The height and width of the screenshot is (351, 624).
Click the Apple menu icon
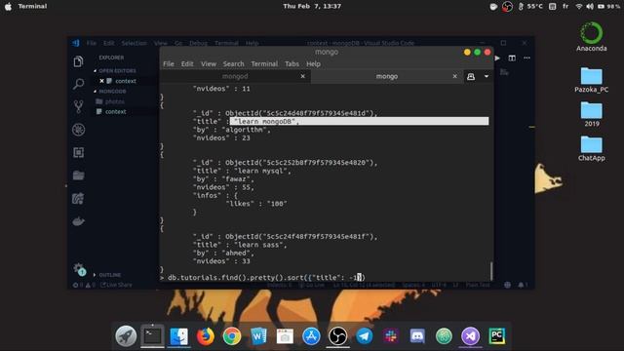coord(8,7)
